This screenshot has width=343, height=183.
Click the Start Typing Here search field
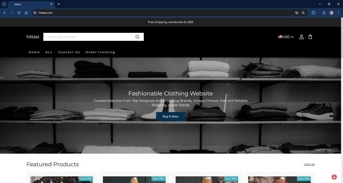coord(85,36)
